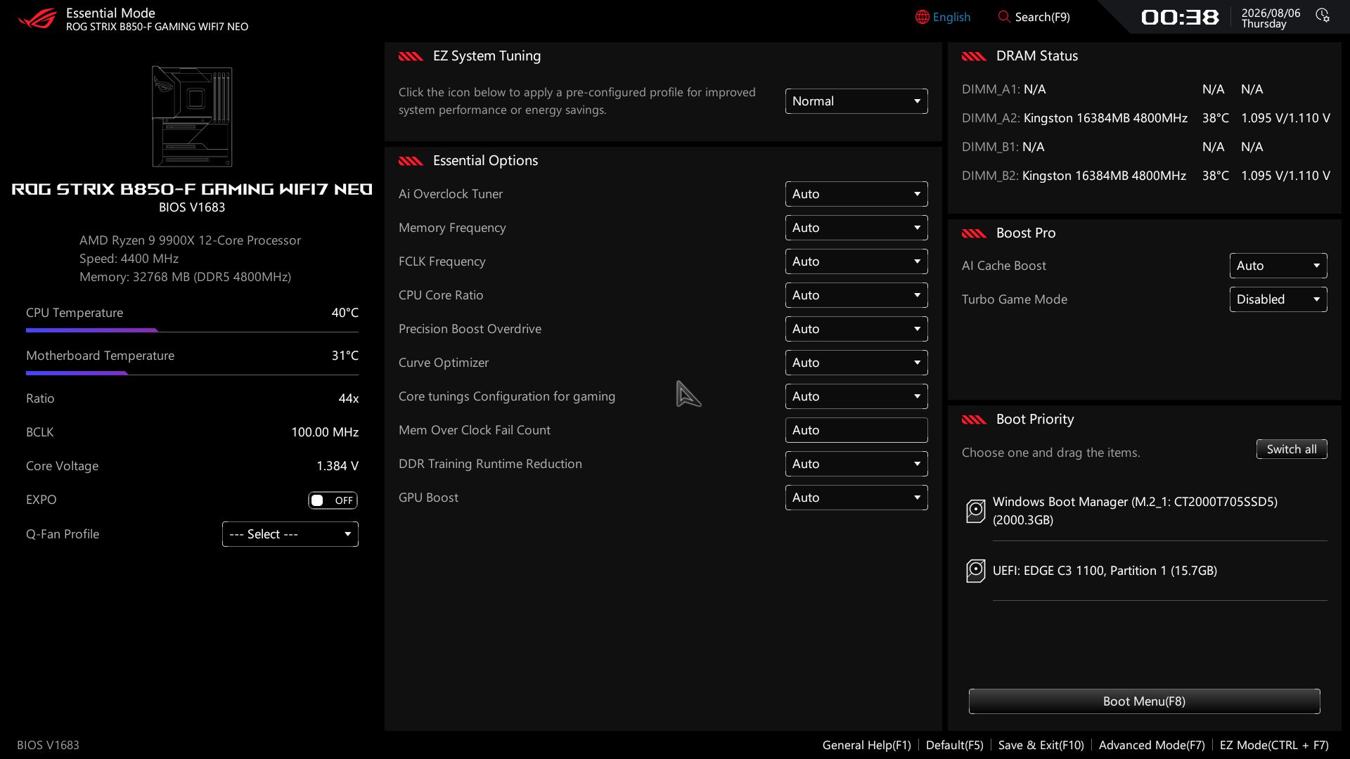This screenshot has height=759, width=1350.
Task: Click the BIOS V1683 text under board name
Action: 192,207
